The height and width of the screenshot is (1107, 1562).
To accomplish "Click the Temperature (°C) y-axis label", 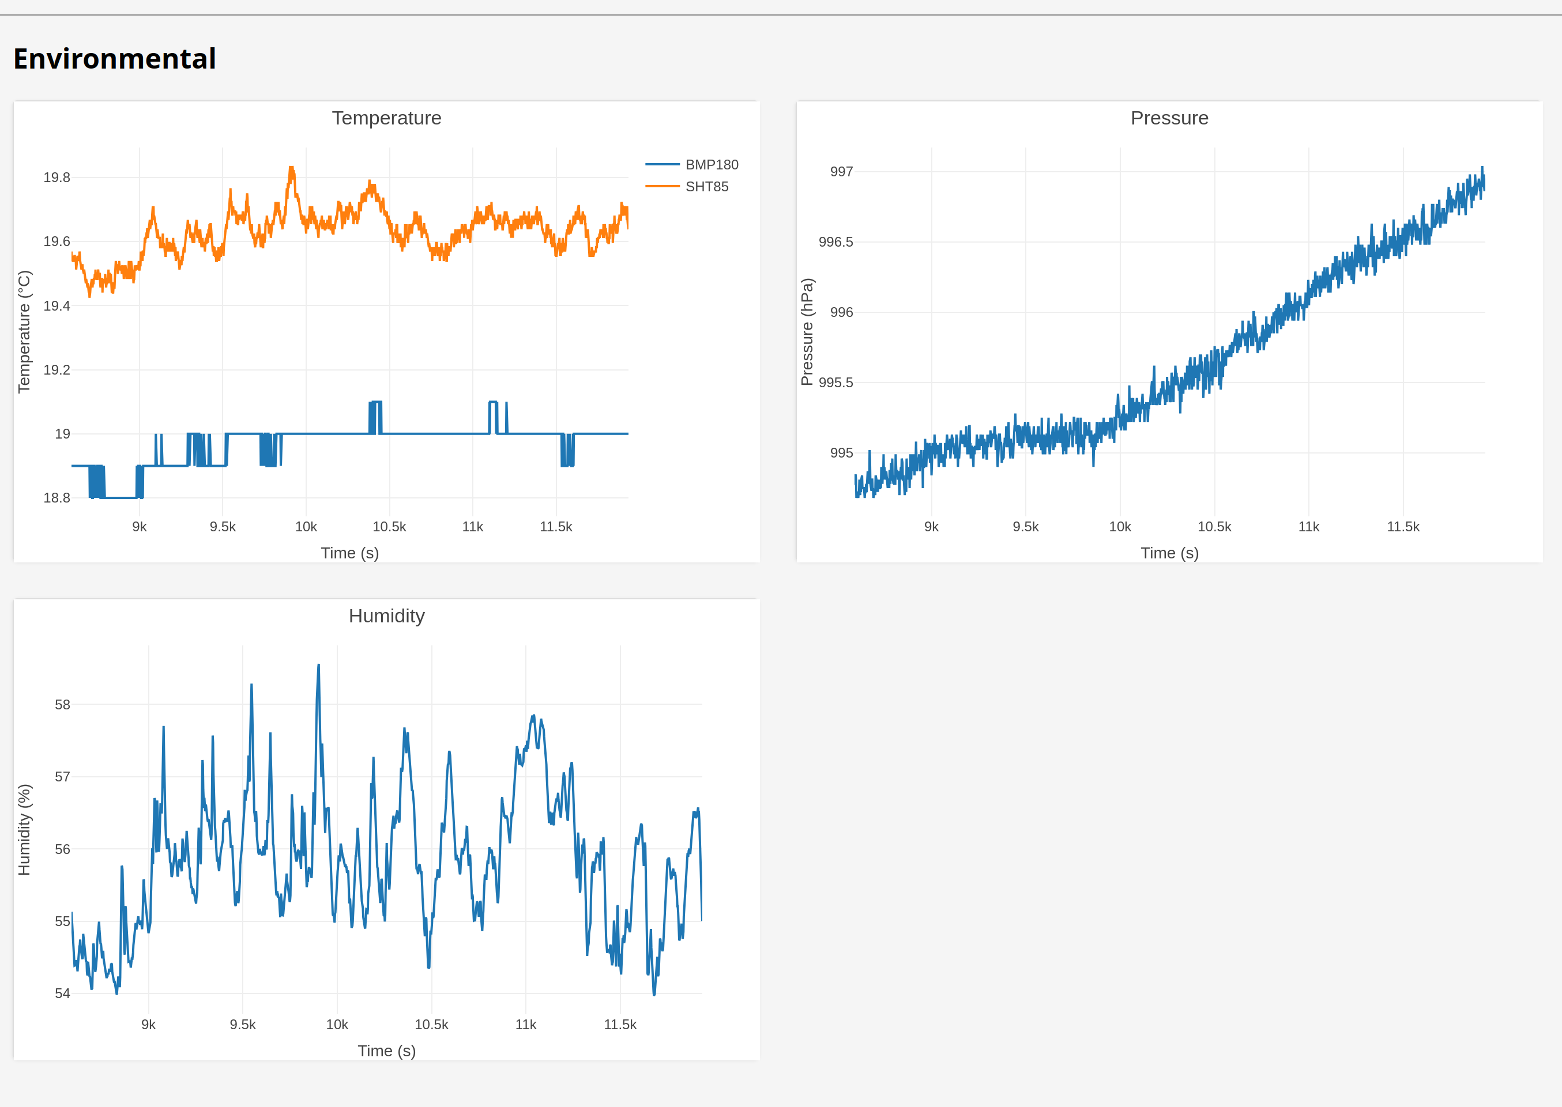I will [x=25, y=332].
